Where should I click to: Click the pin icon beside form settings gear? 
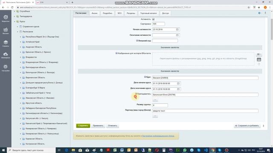click(x=265, y=13)
